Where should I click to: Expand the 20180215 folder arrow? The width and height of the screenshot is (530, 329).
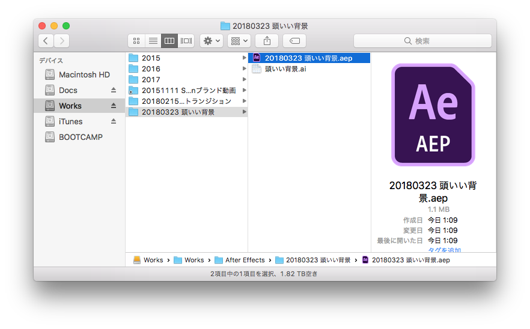click(x=244, y=101)
